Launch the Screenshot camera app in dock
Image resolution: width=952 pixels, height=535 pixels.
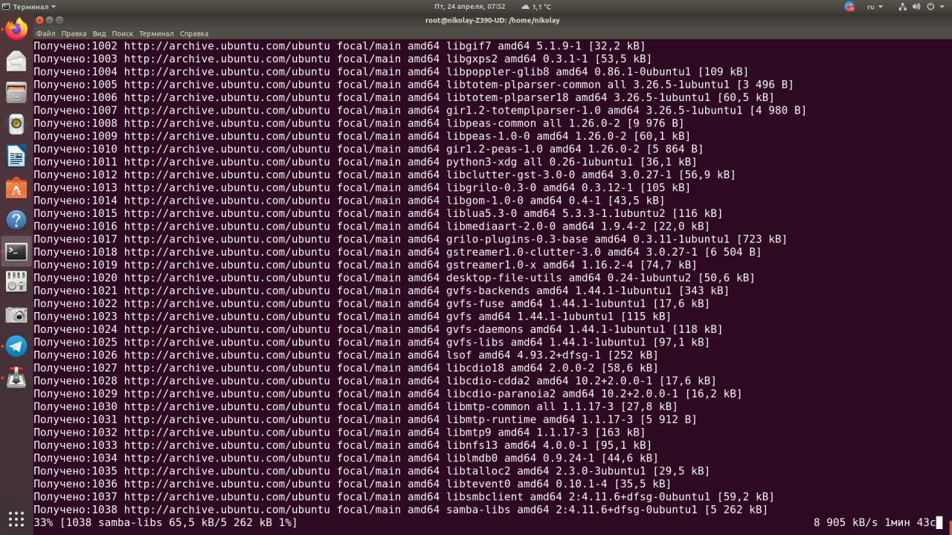tap(16, 315)
